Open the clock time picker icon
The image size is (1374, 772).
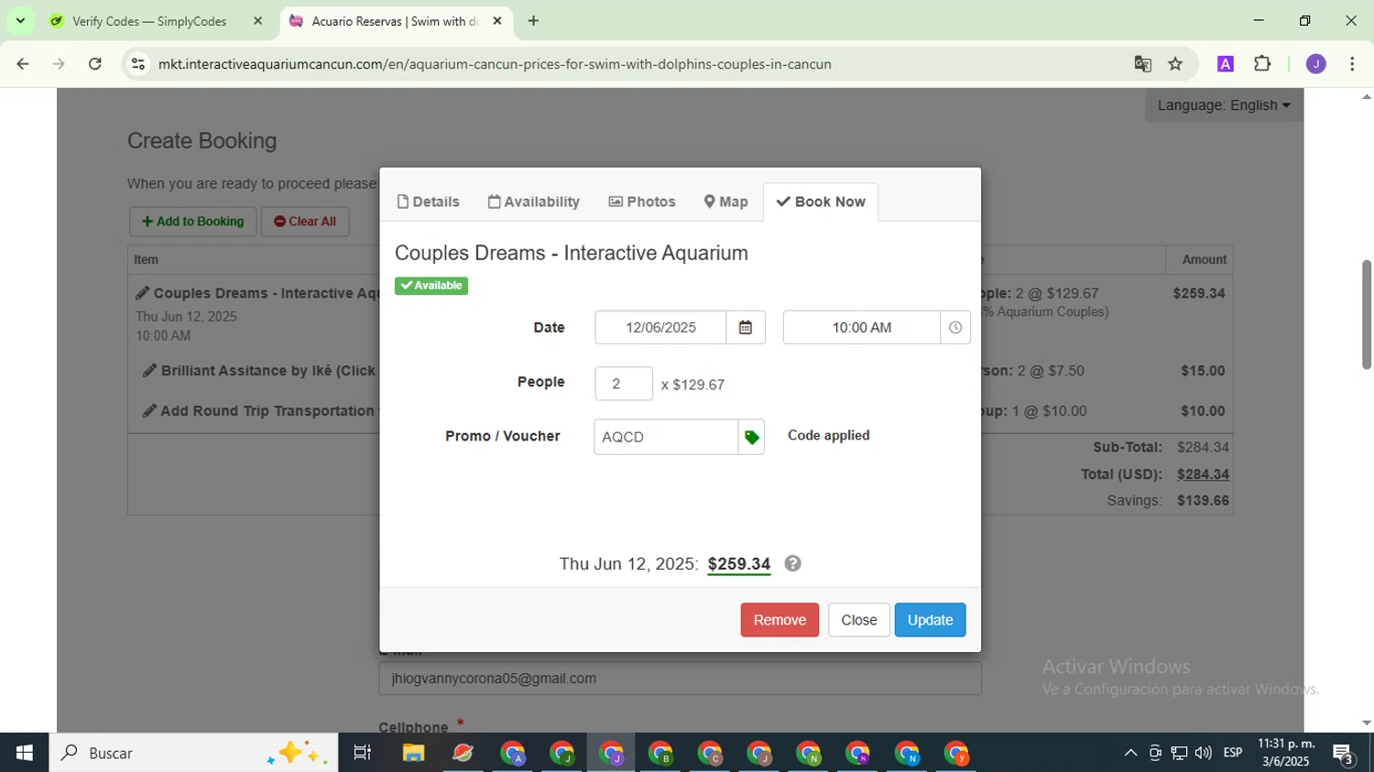[x=955, y=328]
